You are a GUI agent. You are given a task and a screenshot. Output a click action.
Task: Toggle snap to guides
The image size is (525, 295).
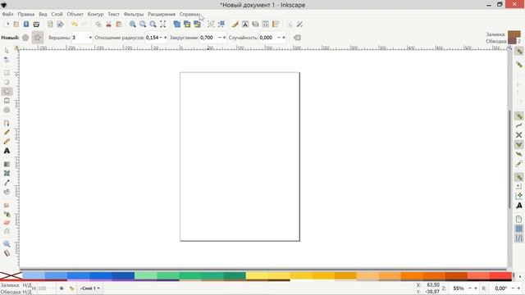(x=519, y=238)
